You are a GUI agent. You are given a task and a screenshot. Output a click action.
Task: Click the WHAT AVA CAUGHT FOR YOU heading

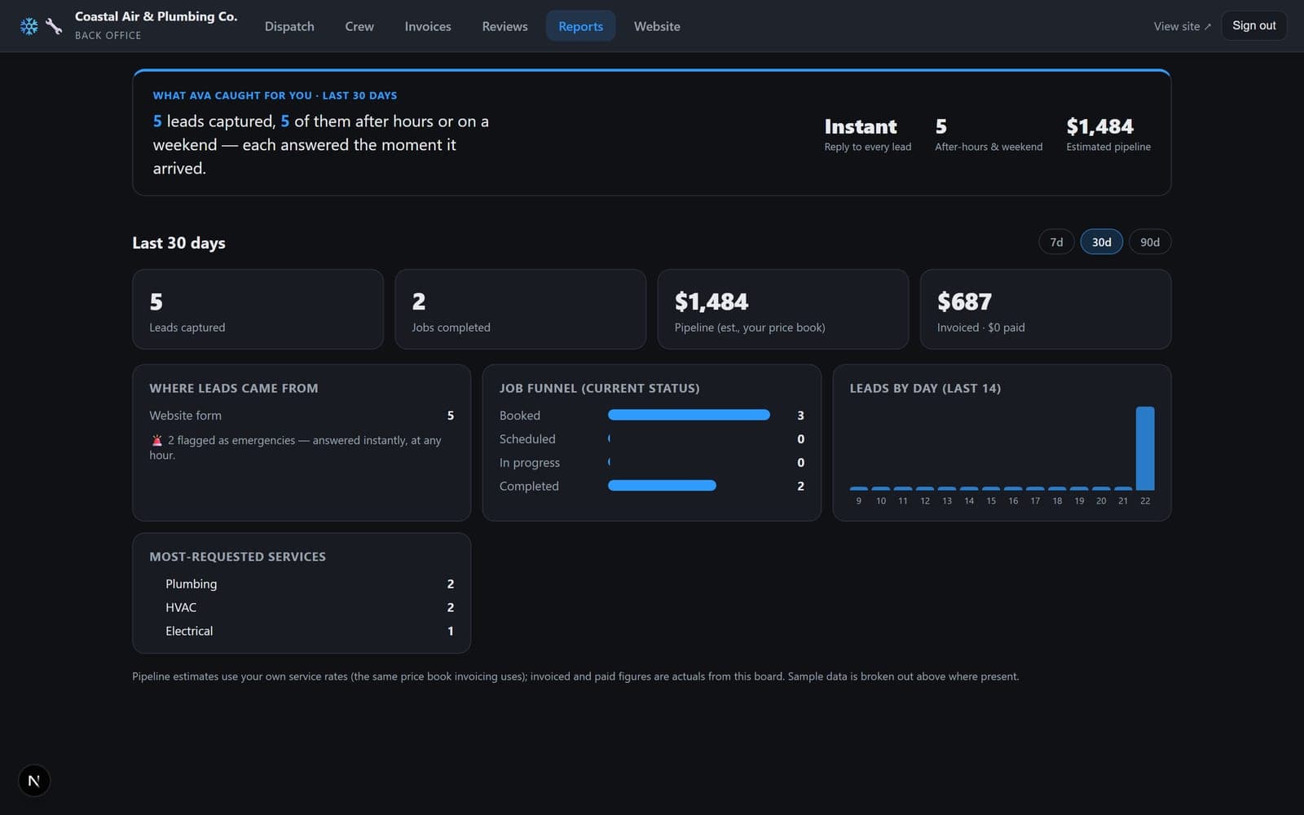pos(275,95)
